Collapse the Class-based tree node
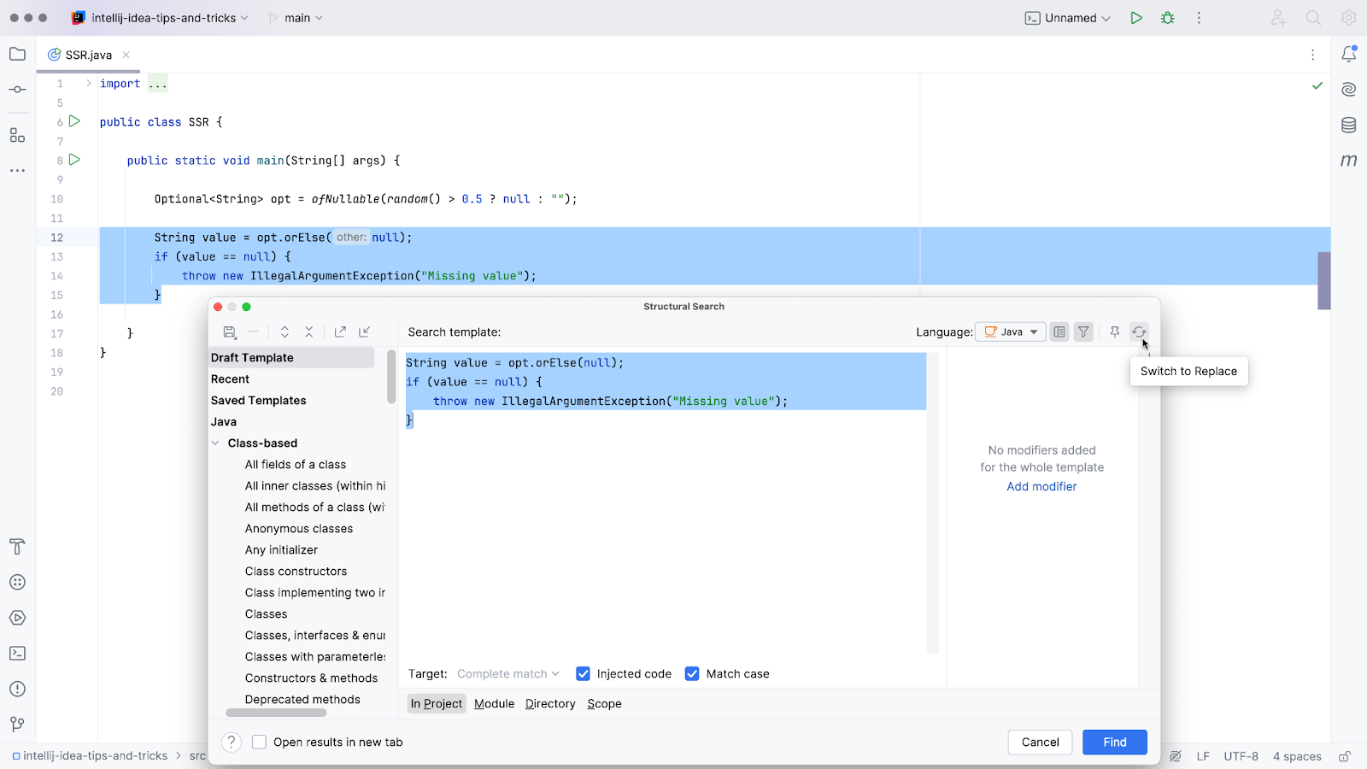The image size is (1367, 769). pos(215,443)
